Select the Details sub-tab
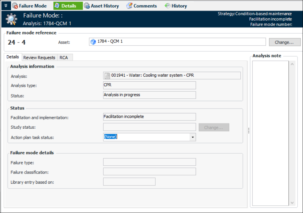The image size is (303, 213). tap(13, 57)
